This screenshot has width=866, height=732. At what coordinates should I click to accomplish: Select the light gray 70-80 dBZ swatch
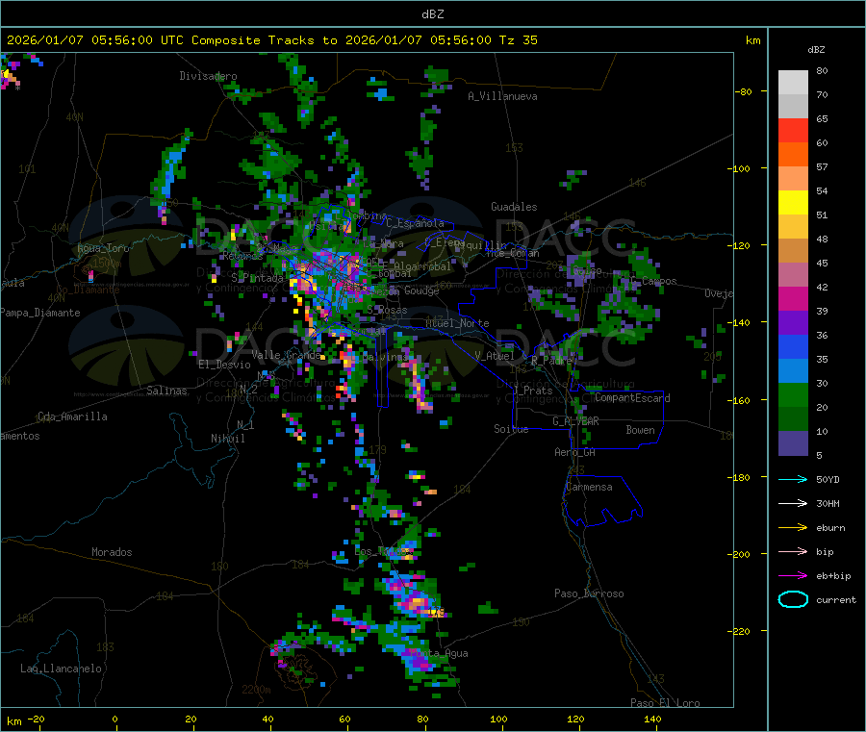pos(793,83)
